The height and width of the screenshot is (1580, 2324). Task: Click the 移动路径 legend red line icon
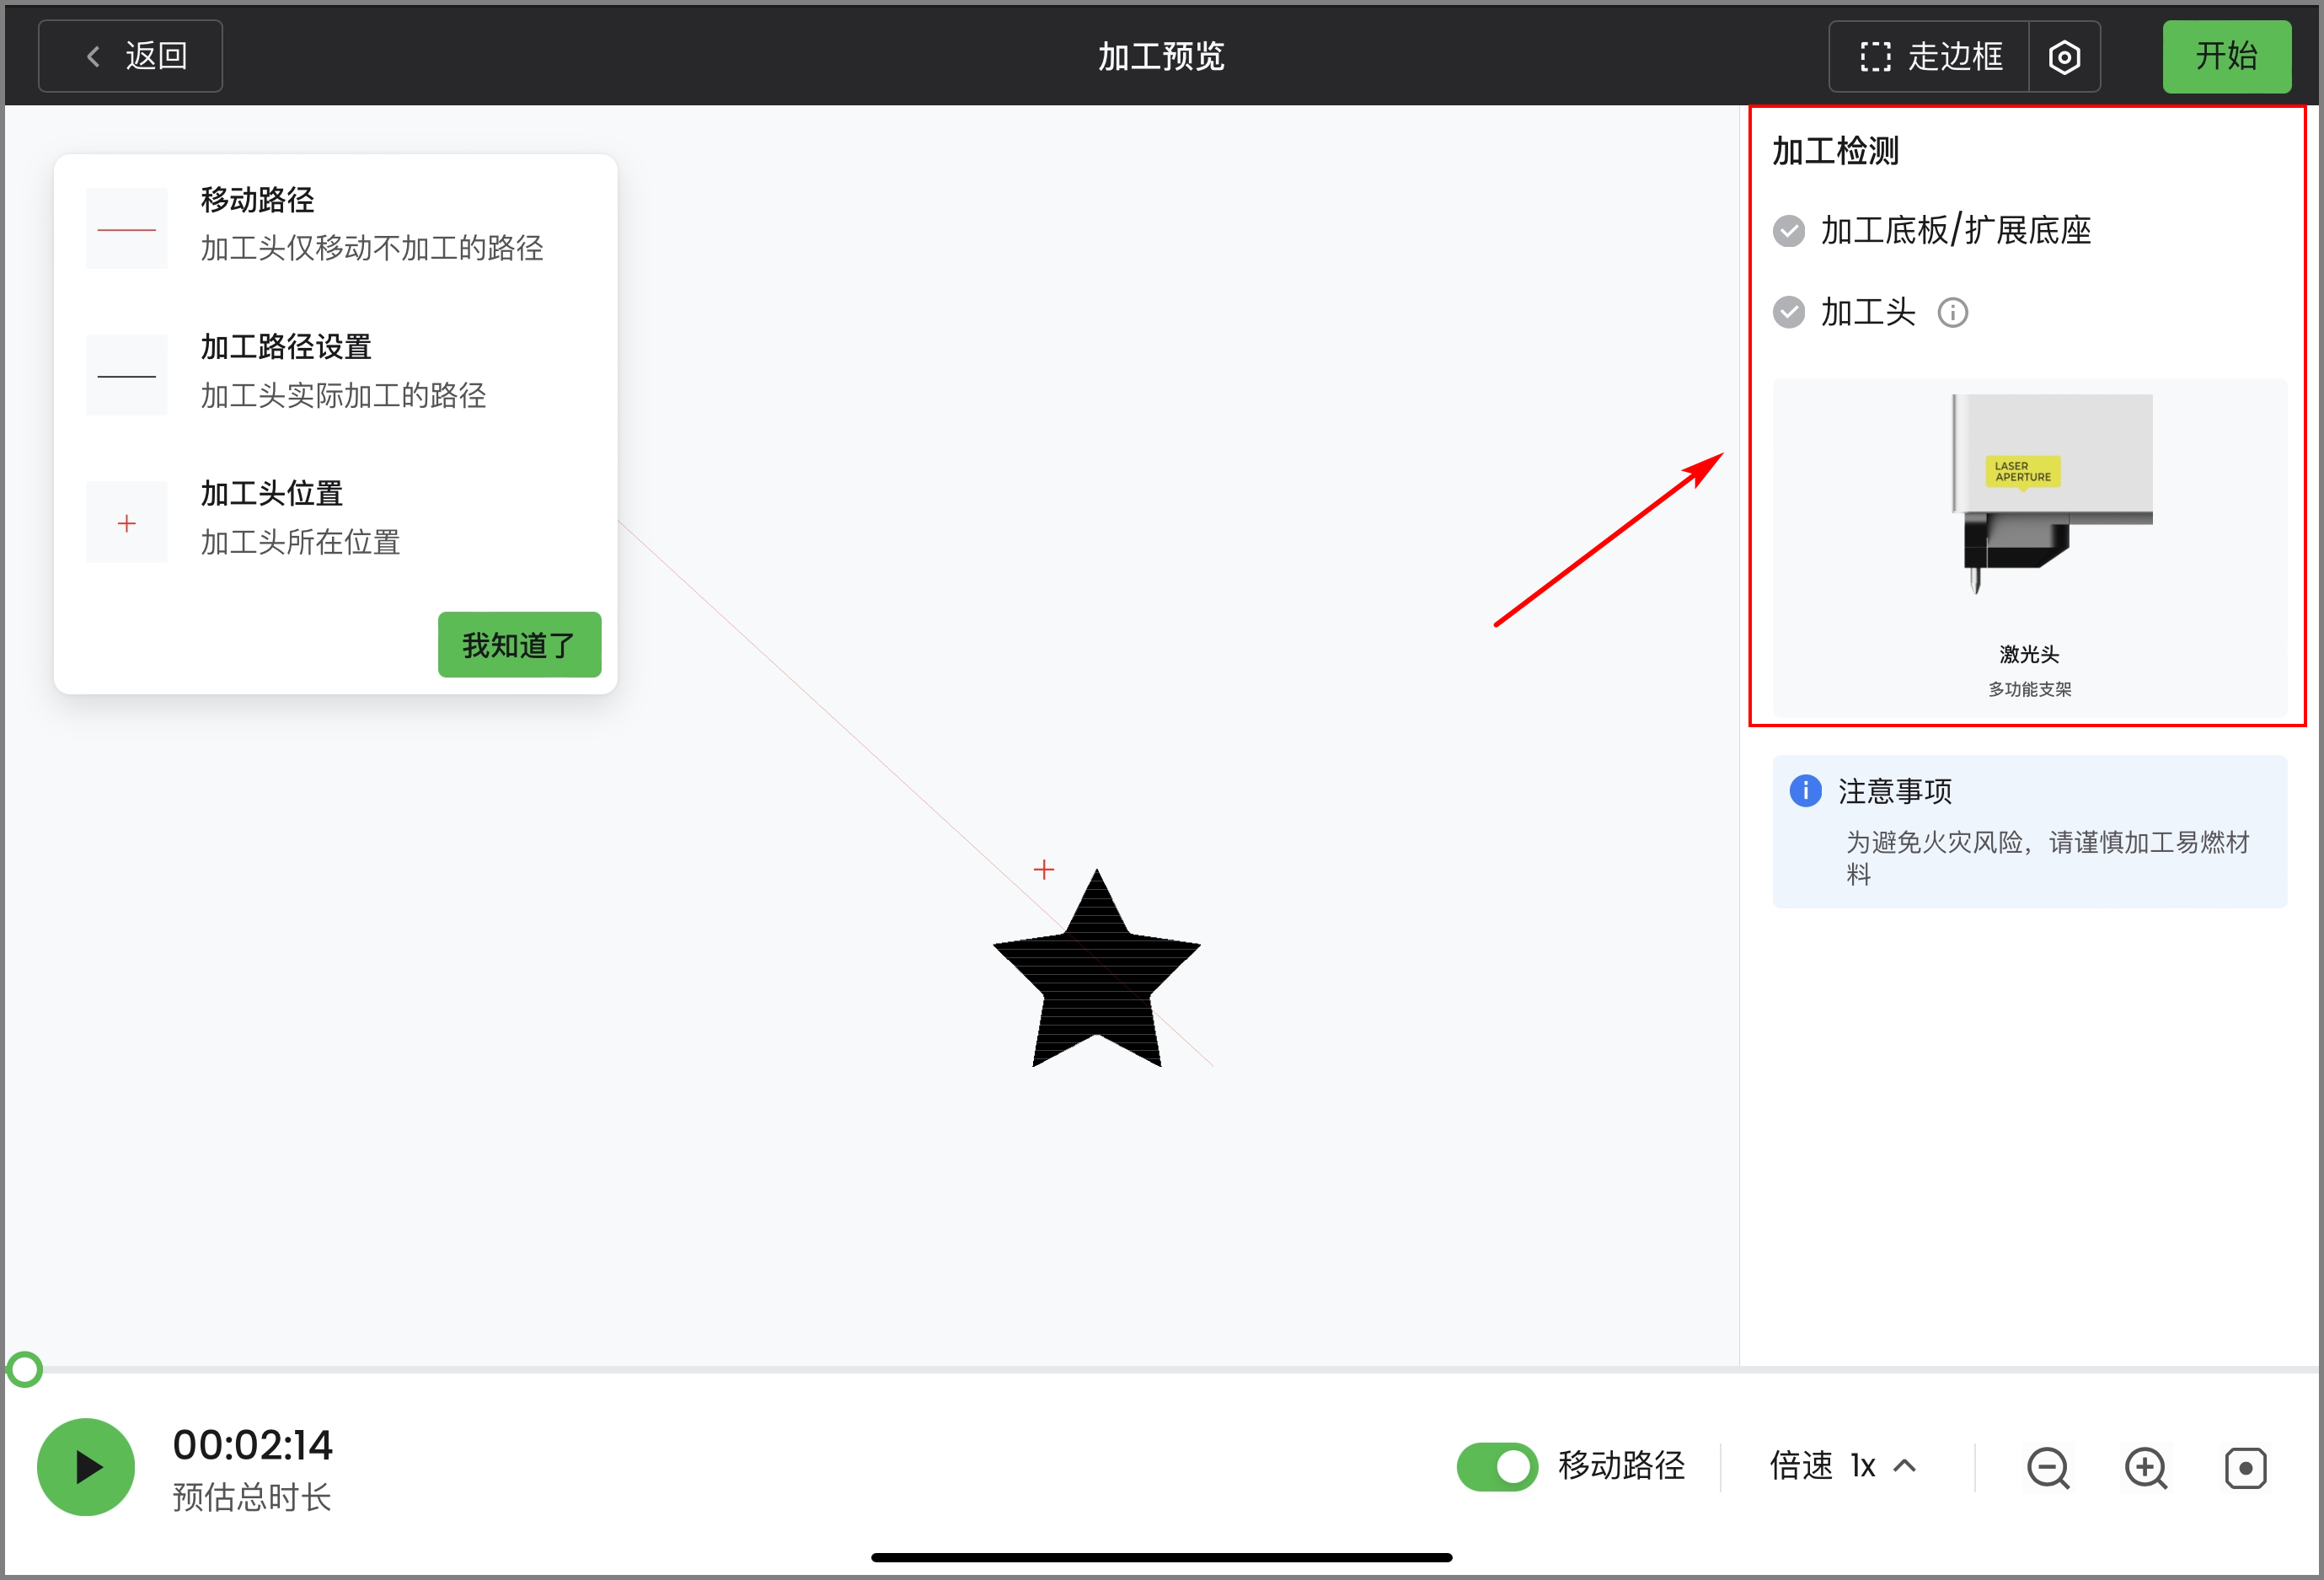[x=127, y=229]
